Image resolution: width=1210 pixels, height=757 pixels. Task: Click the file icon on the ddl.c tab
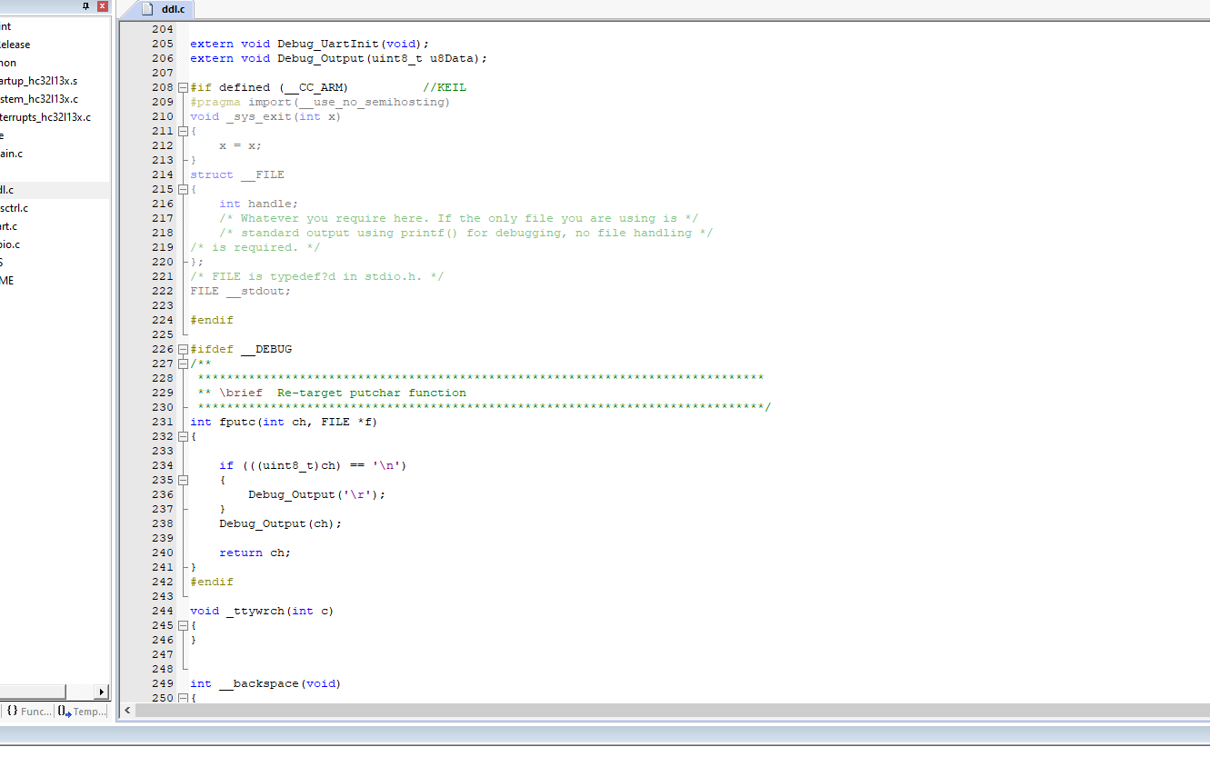point(147,9)
